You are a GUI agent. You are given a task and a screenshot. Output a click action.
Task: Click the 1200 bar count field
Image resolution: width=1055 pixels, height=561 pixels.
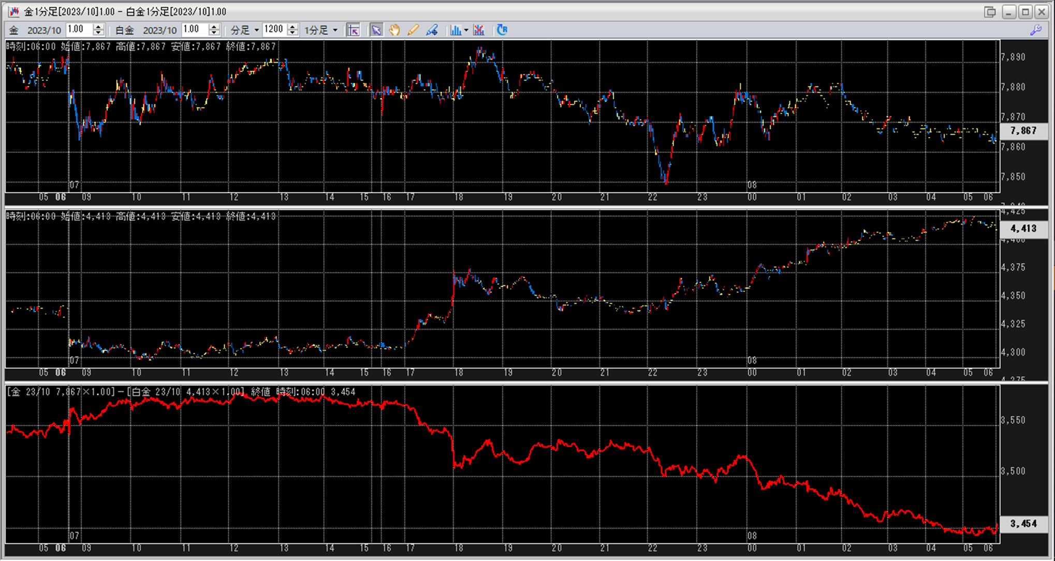[274, 29]
